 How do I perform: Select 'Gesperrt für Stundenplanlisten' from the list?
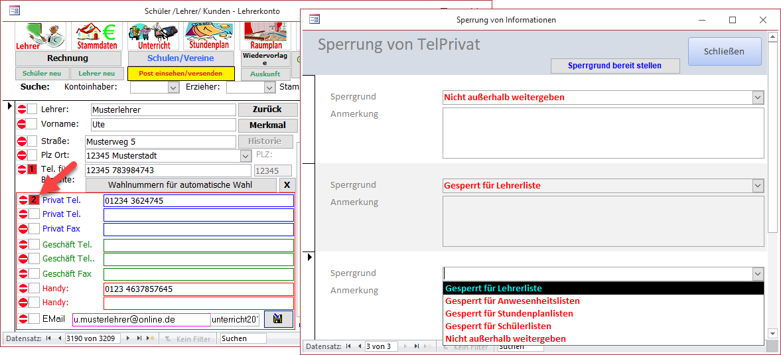509,313
